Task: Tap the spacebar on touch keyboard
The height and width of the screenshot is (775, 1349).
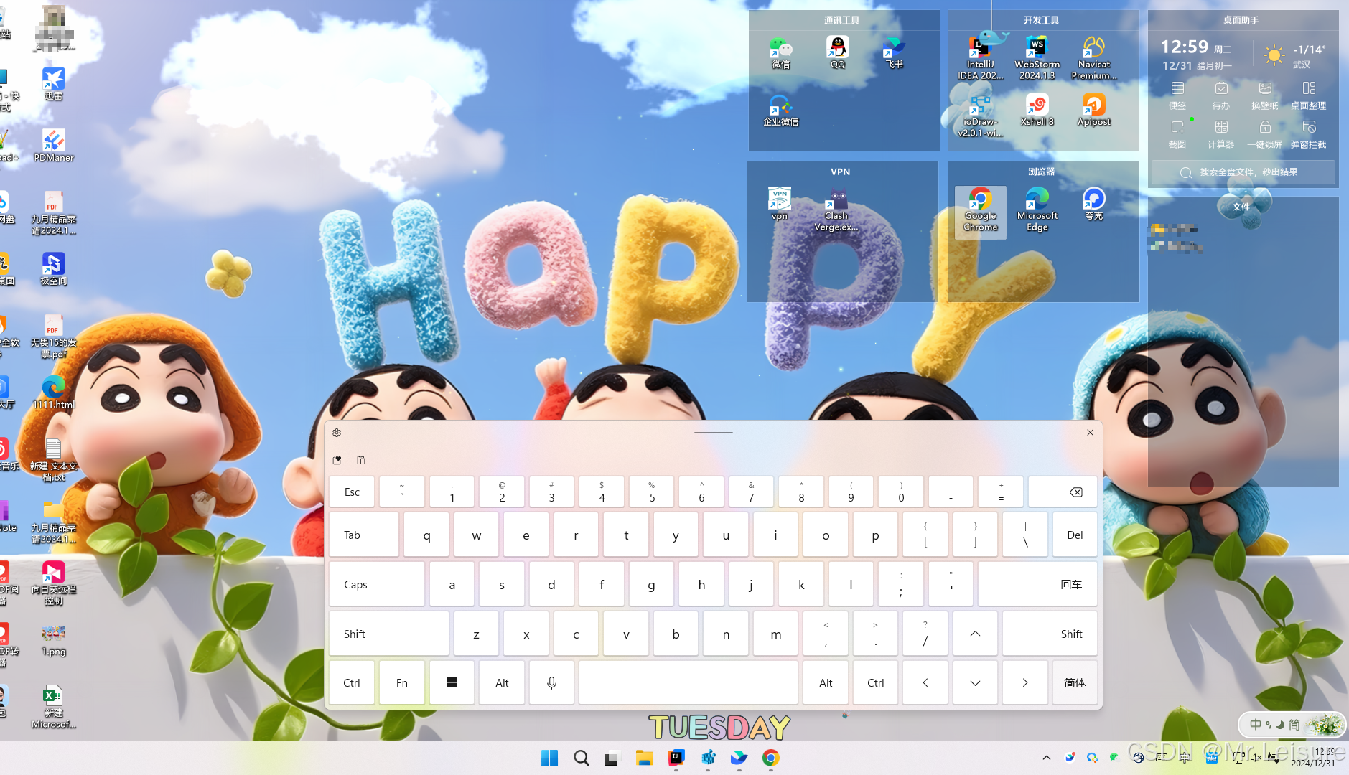Action: 688,682
